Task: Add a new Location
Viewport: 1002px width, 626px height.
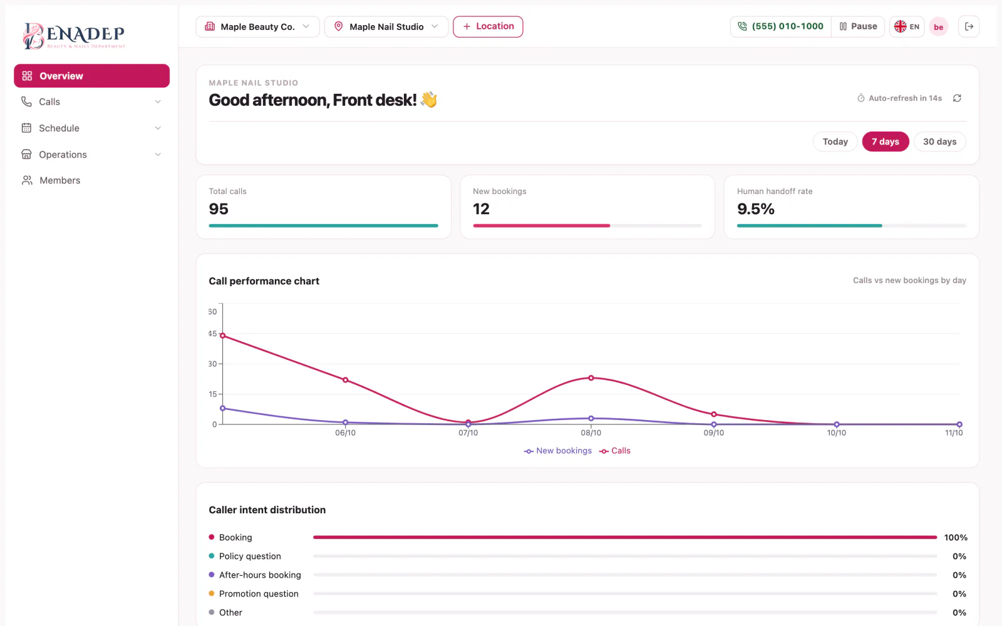Action: (488, 26)
